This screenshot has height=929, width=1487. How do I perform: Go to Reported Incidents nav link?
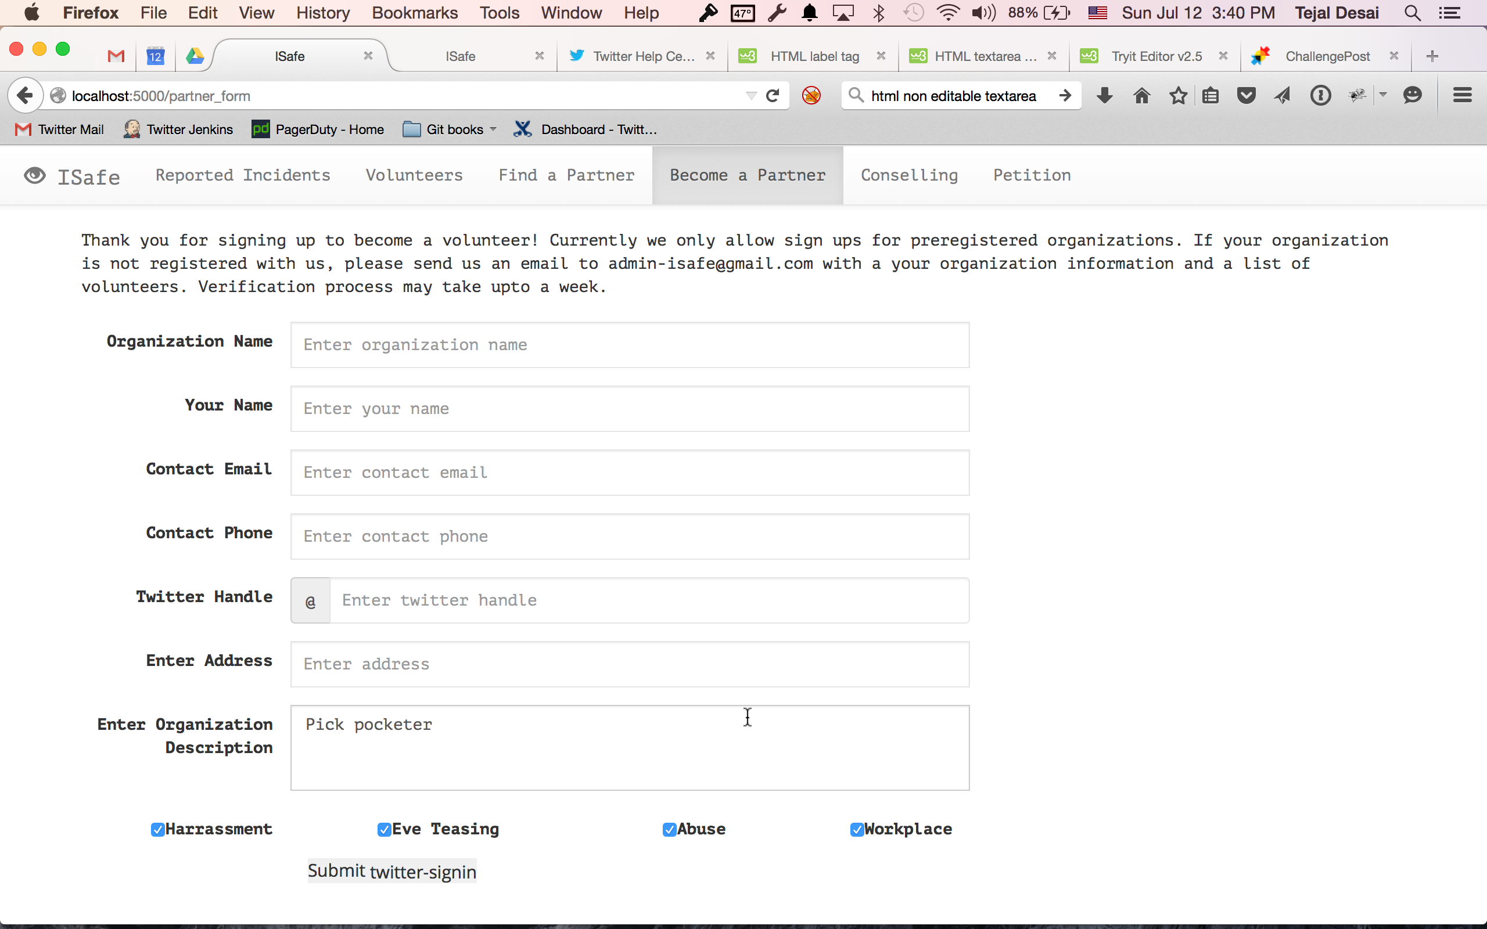coord(243,175)
